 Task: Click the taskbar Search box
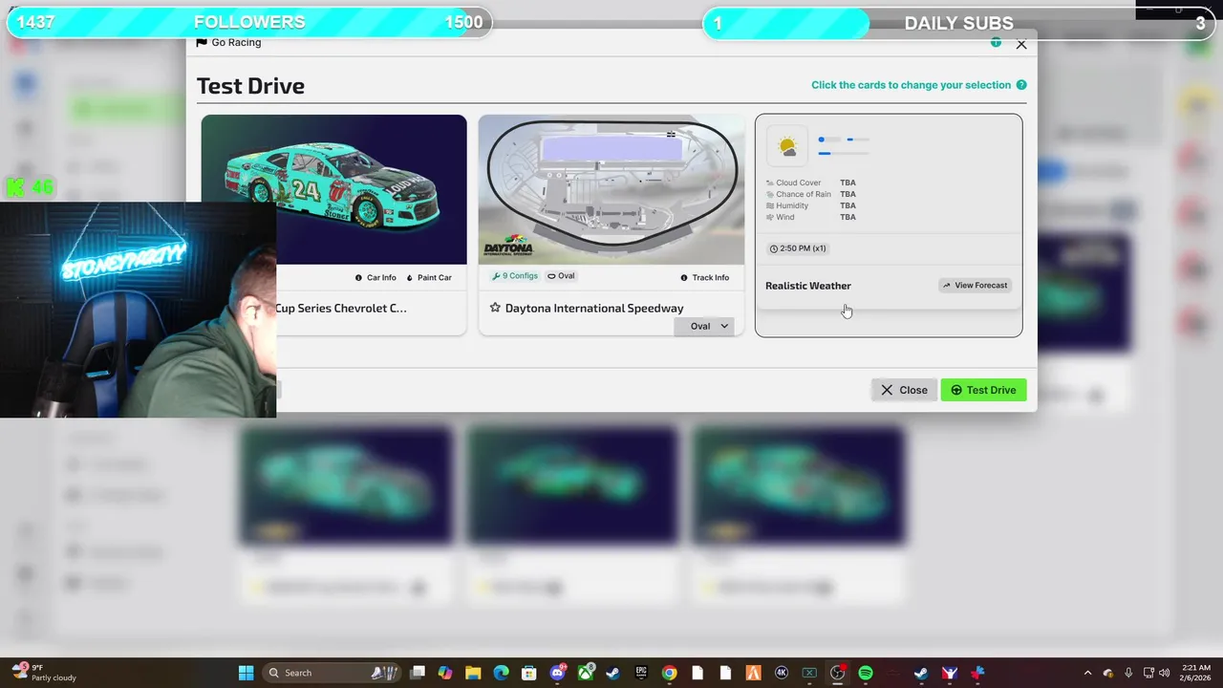331,673
